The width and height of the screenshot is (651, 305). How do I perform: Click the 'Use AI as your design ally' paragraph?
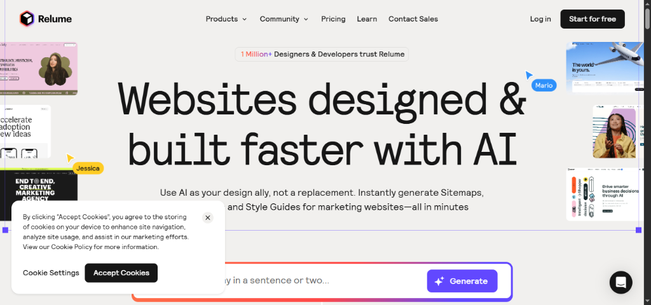point(322,200)
